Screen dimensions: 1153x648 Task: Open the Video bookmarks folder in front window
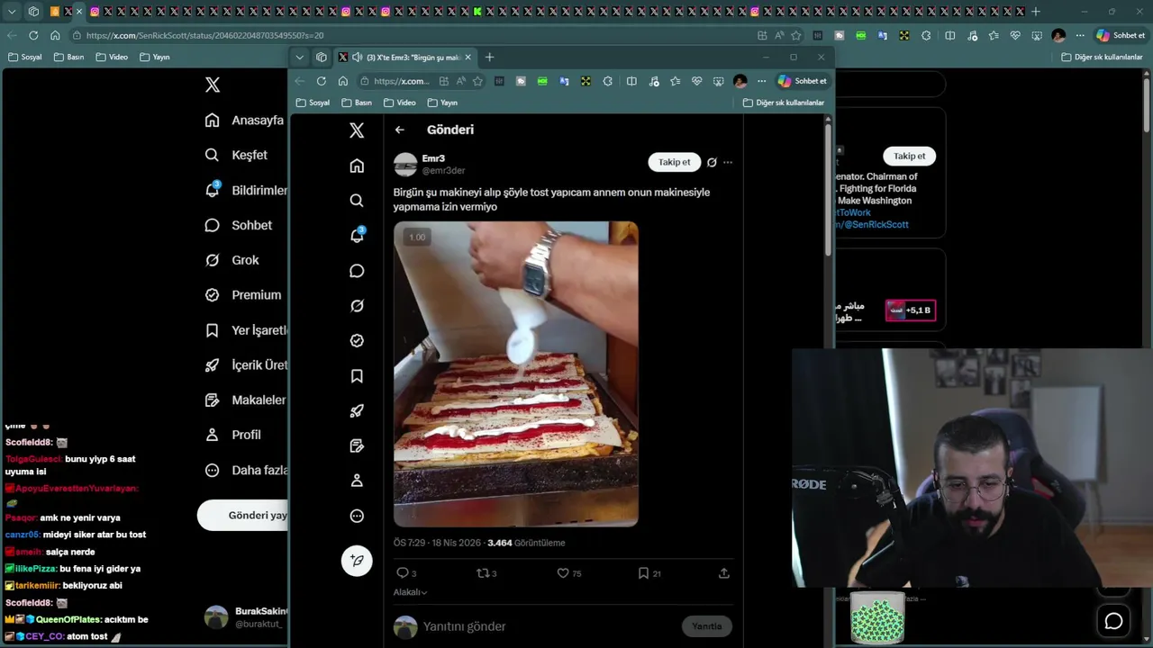(x=400, y=103)
